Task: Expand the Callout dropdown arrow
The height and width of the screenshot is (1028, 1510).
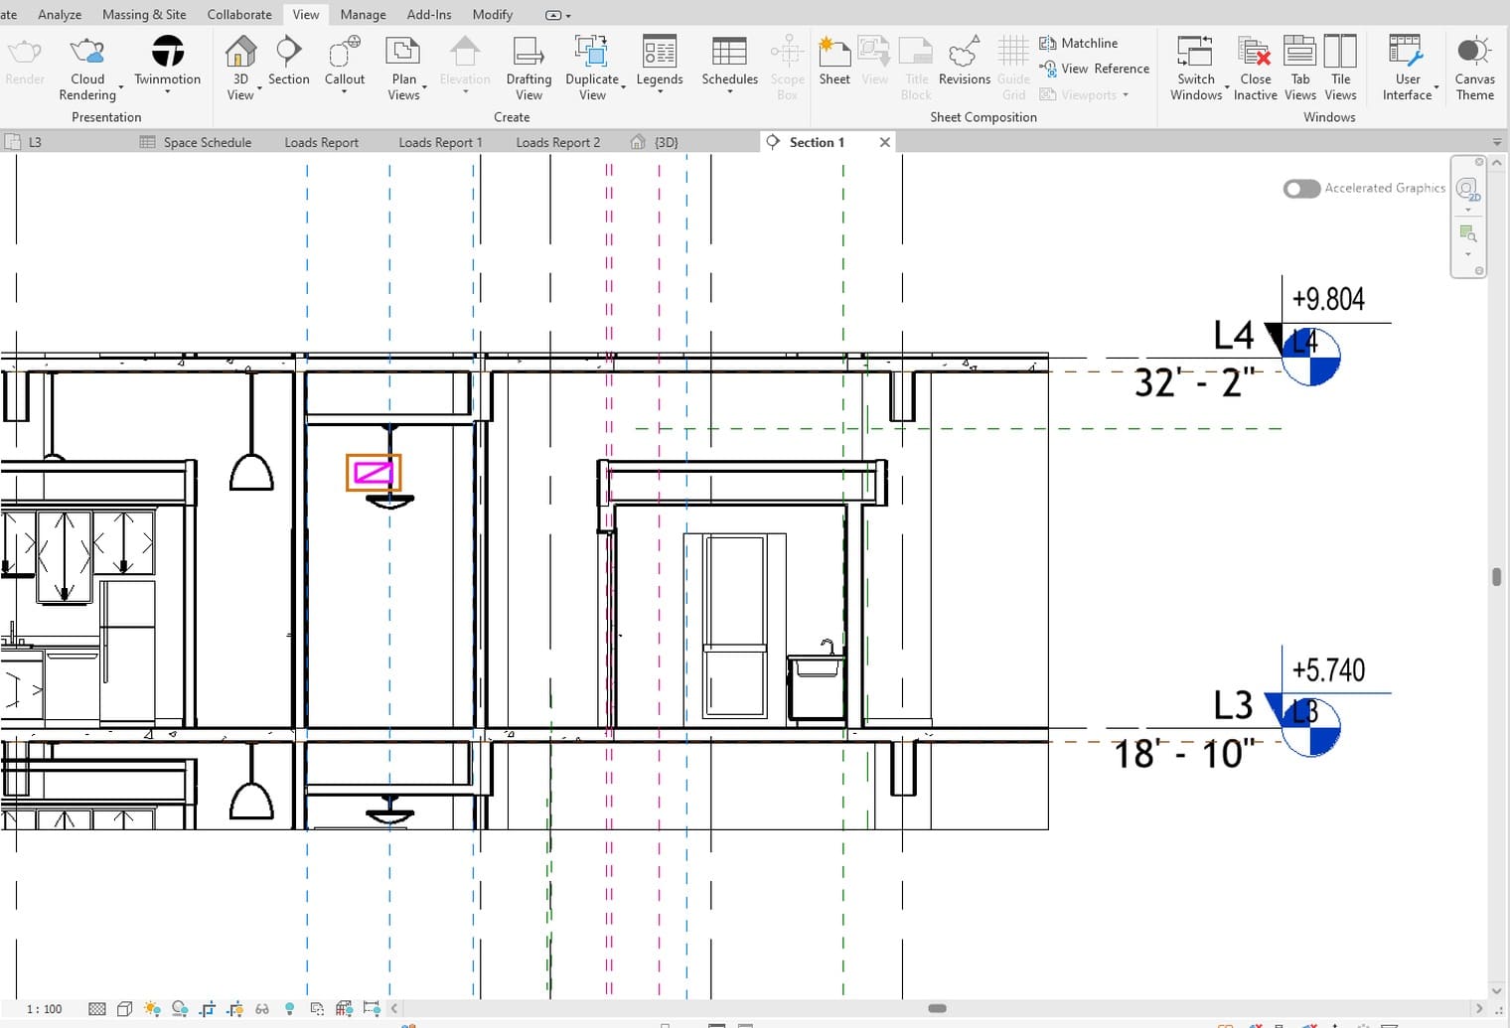Action: 345,92
